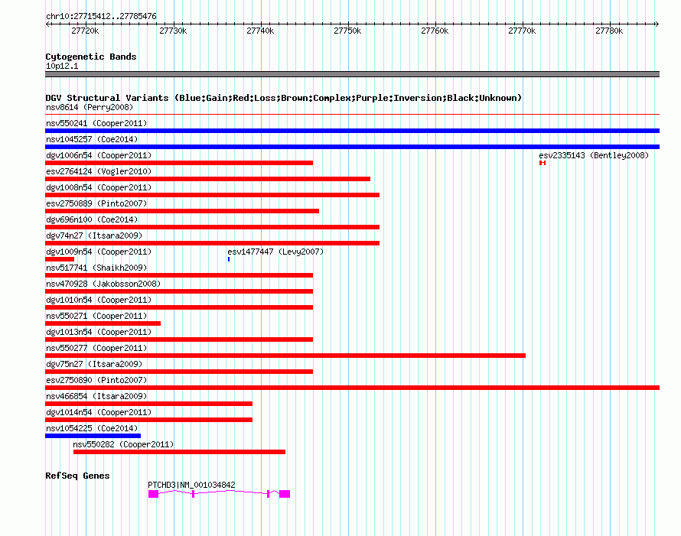This screenshot has height=536, width=681.
Task: Select the esv2750889 (Pinto2007) red bar
Action: click(x=182, y=211)
